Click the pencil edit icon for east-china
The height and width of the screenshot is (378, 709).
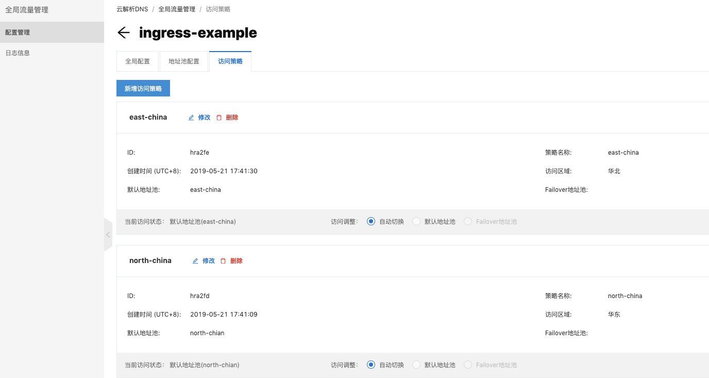191,118
